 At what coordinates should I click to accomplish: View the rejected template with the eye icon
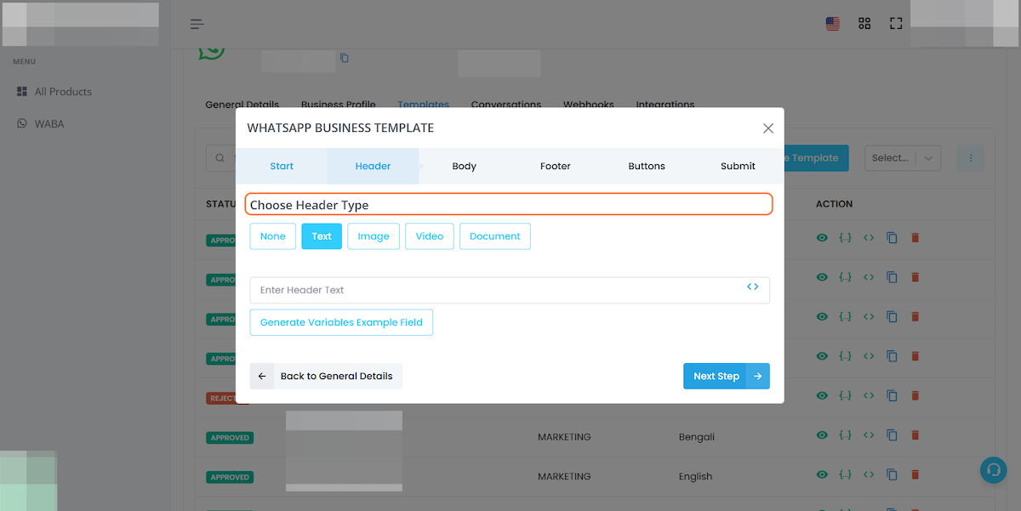pos(822,395)
